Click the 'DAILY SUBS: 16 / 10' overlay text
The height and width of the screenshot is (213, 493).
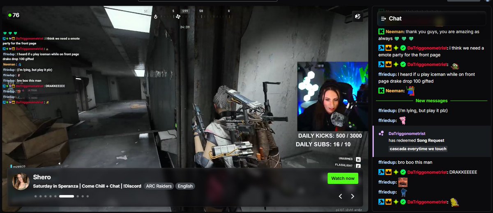click(x=323, y=144)
